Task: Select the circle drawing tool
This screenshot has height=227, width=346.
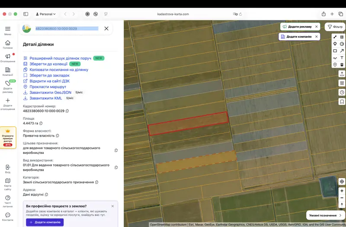Action: [342, 44]
